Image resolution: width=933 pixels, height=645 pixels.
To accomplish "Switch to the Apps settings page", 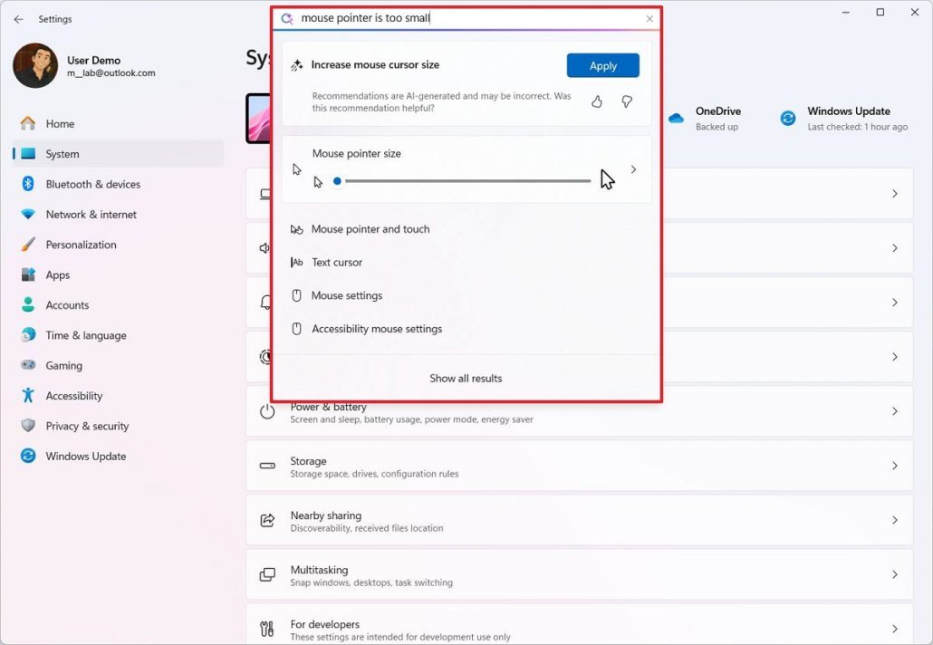I will pos(57,274).
